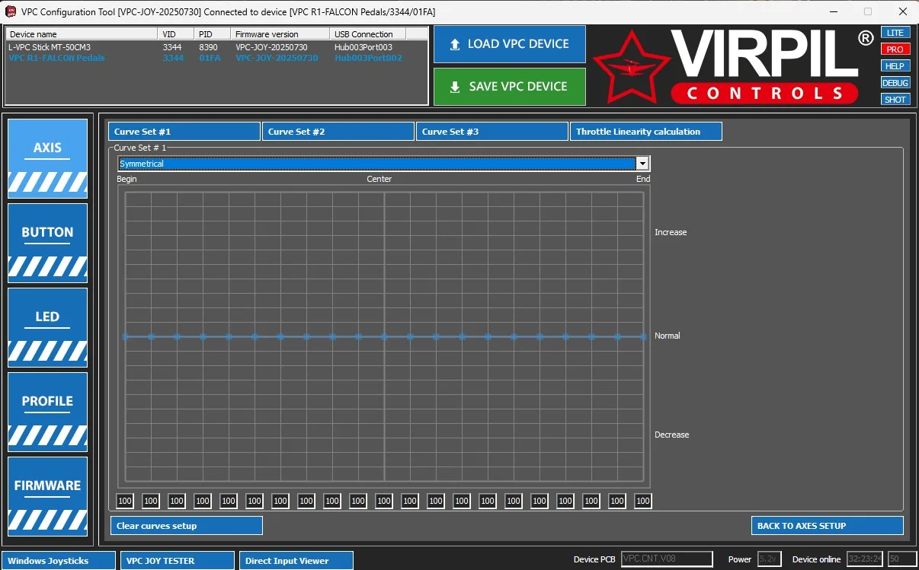Click the USB Connection column header
This screenshot has height=570, width=919.
[368, 34]
